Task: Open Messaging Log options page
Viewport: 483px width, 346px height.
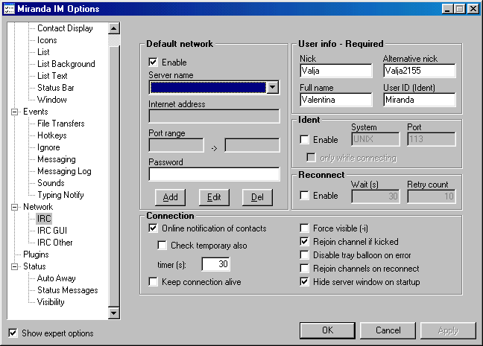Action: 64,171
